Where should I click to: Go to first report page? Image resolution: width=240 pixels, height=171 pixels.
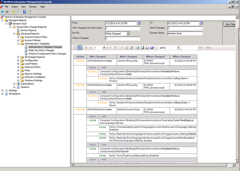[x=86, y=48]
